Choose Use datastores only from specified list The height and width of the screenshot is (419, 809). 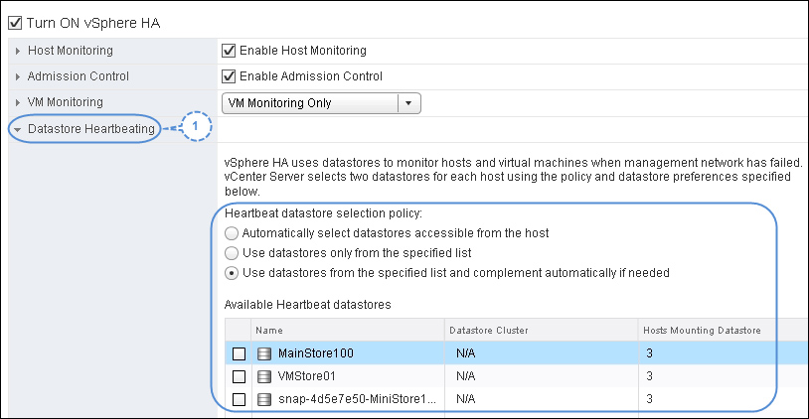point(232,253)
